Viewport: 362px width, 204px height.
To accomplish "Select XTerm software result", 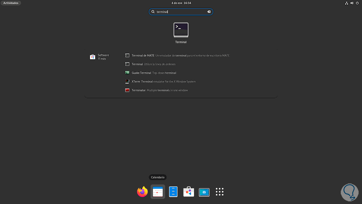I will pos(160,82).
